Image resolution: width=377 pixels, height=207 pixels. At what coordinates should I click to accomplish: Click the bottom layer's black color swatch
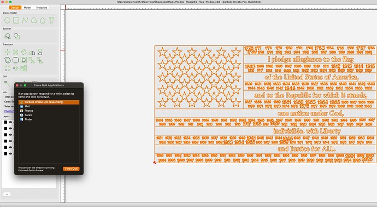click(5, 153)
